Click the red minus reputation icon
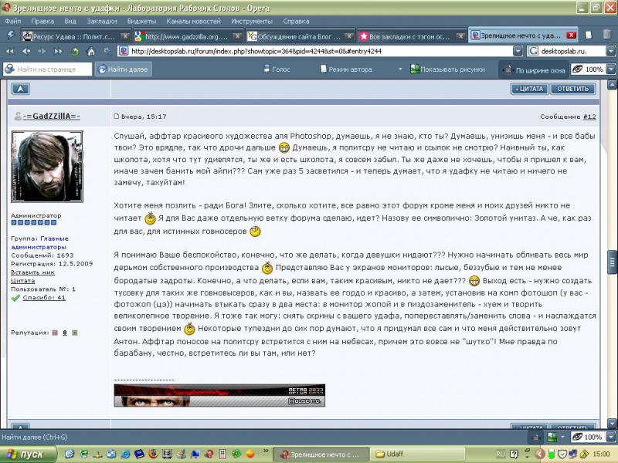 coord(56,333)
